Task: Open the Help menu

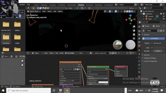Action: (x=28, y=5)
